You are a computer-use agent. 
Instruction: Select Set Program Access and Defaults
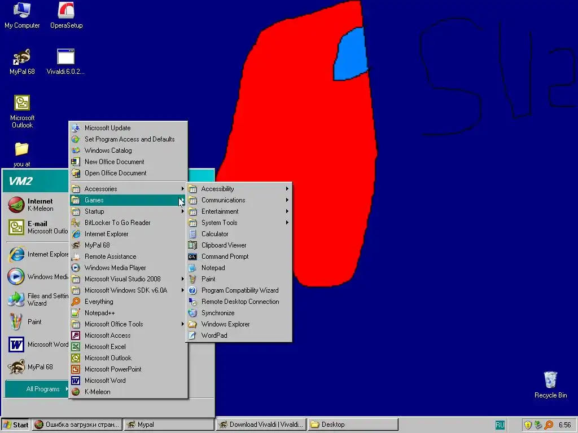click(129, 139)
